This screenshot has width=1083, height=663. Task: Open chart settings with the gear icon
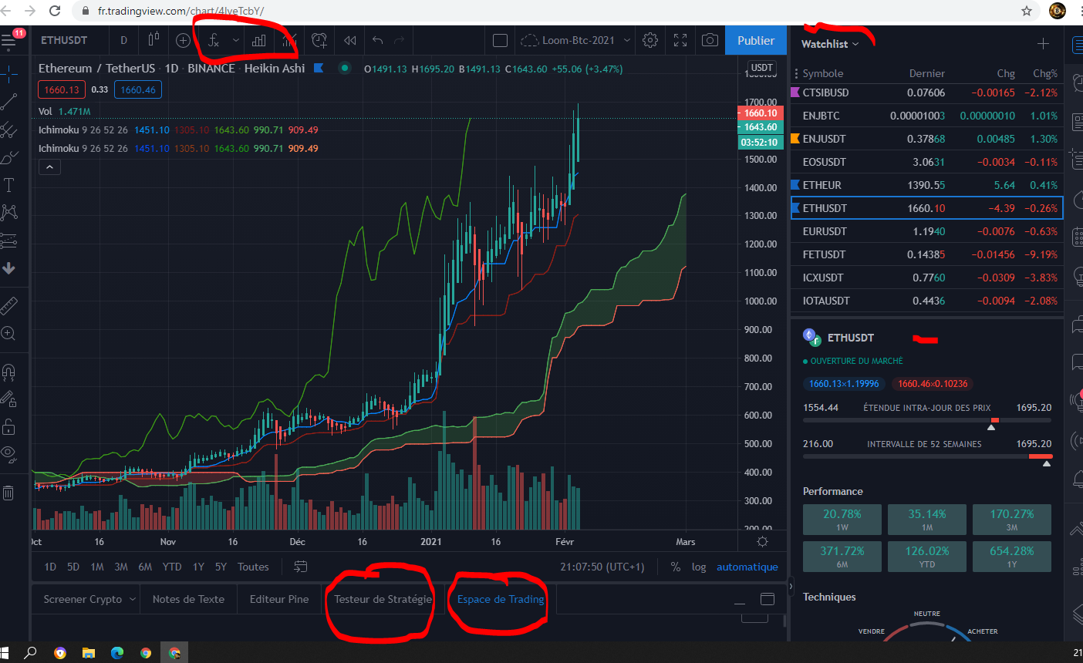(649, 40)
